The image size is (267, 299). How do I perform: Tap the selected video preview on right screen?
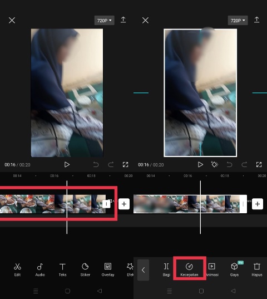(200, 93)
